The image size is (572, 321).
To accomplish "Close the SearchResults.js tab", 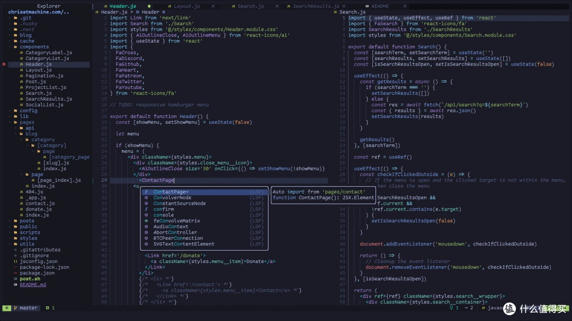I will [344, 6].
